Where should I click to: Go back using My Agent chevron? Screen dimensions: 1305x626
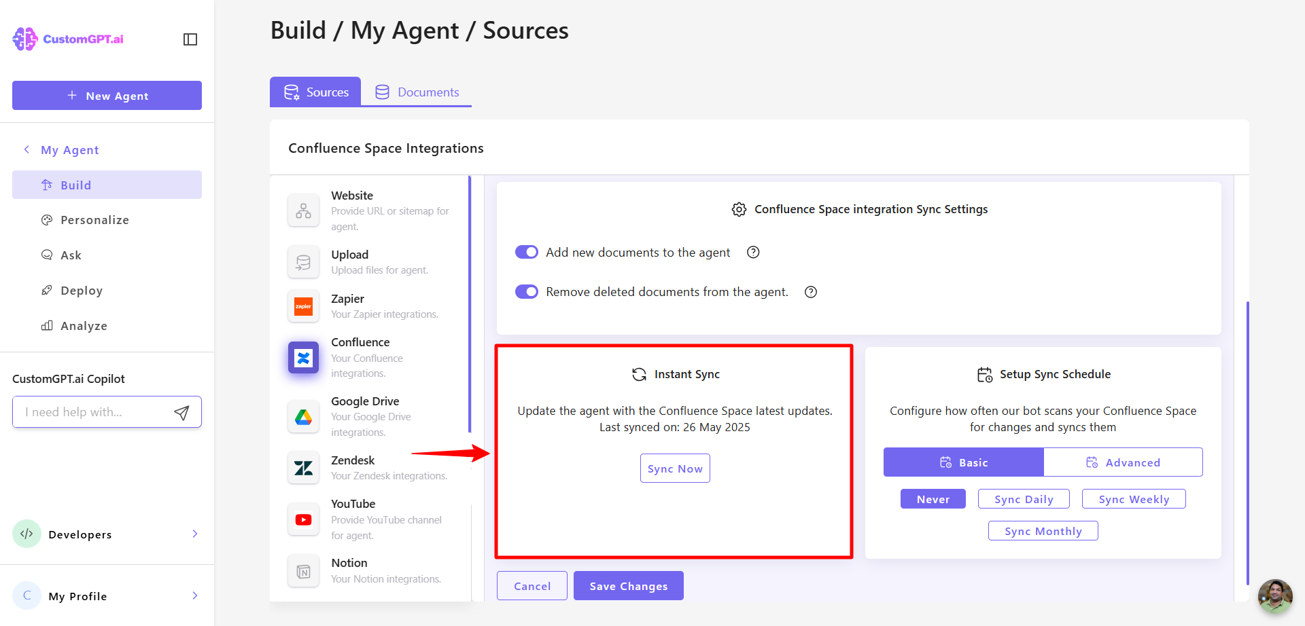27,149
